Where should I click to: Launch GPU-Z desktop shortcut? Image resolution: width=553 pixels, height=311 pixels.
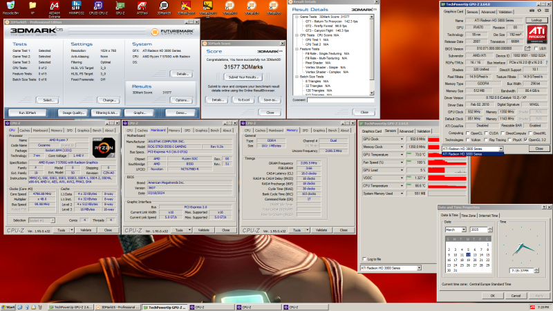tap(120, 6)
